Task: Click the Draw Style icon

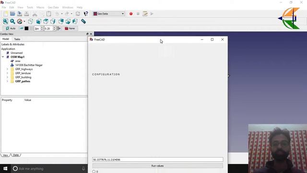Action: click(x=19, y=21)
